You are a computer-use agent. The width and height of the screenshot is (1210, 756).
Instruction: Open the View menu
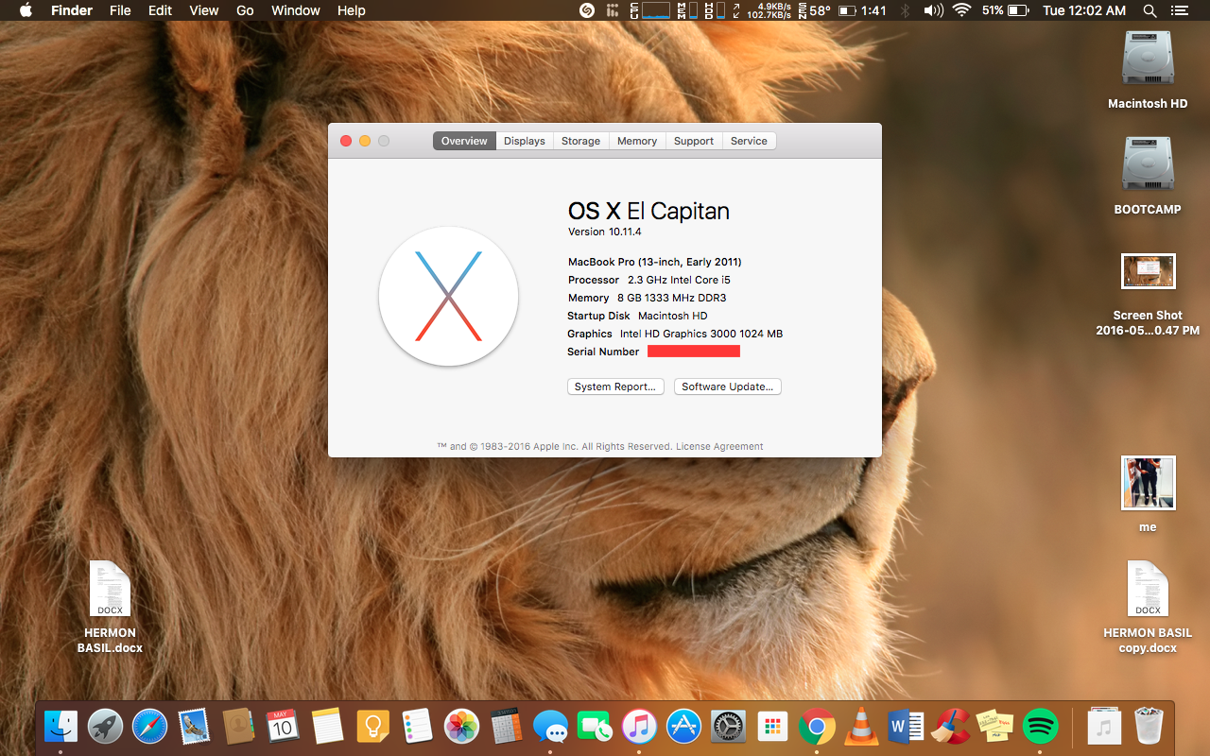pyautogui.click(x=204, y=10)
